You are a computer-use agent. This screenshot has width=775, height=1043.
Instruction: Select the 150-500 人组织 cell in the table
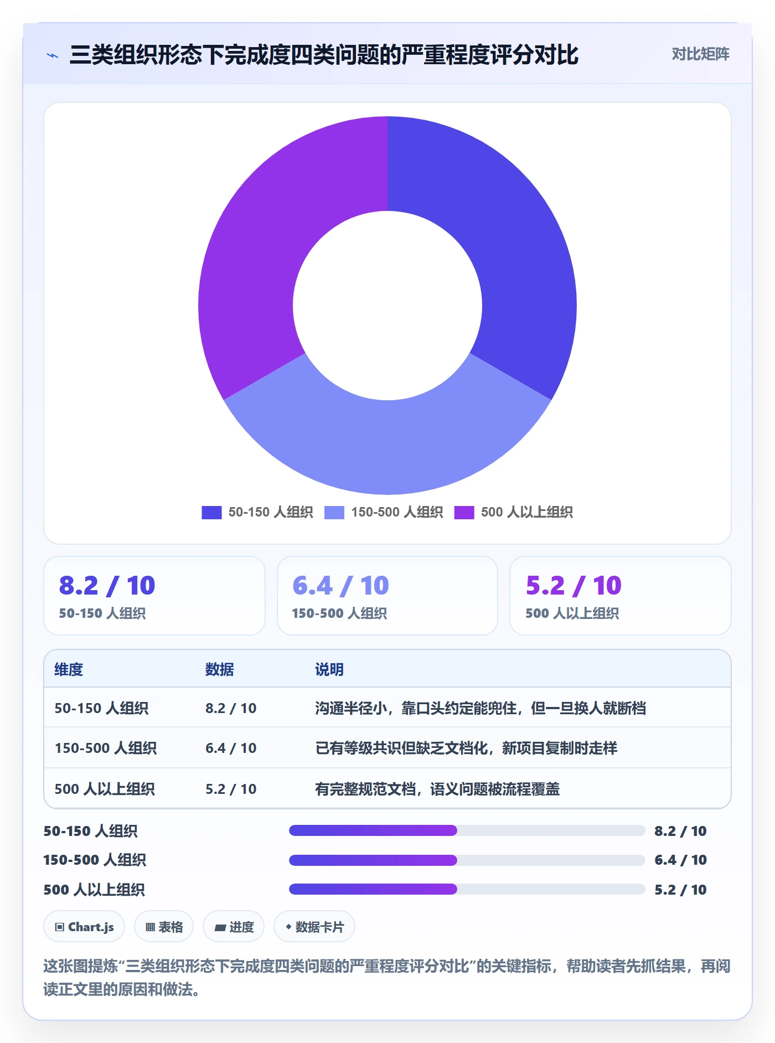106,748
